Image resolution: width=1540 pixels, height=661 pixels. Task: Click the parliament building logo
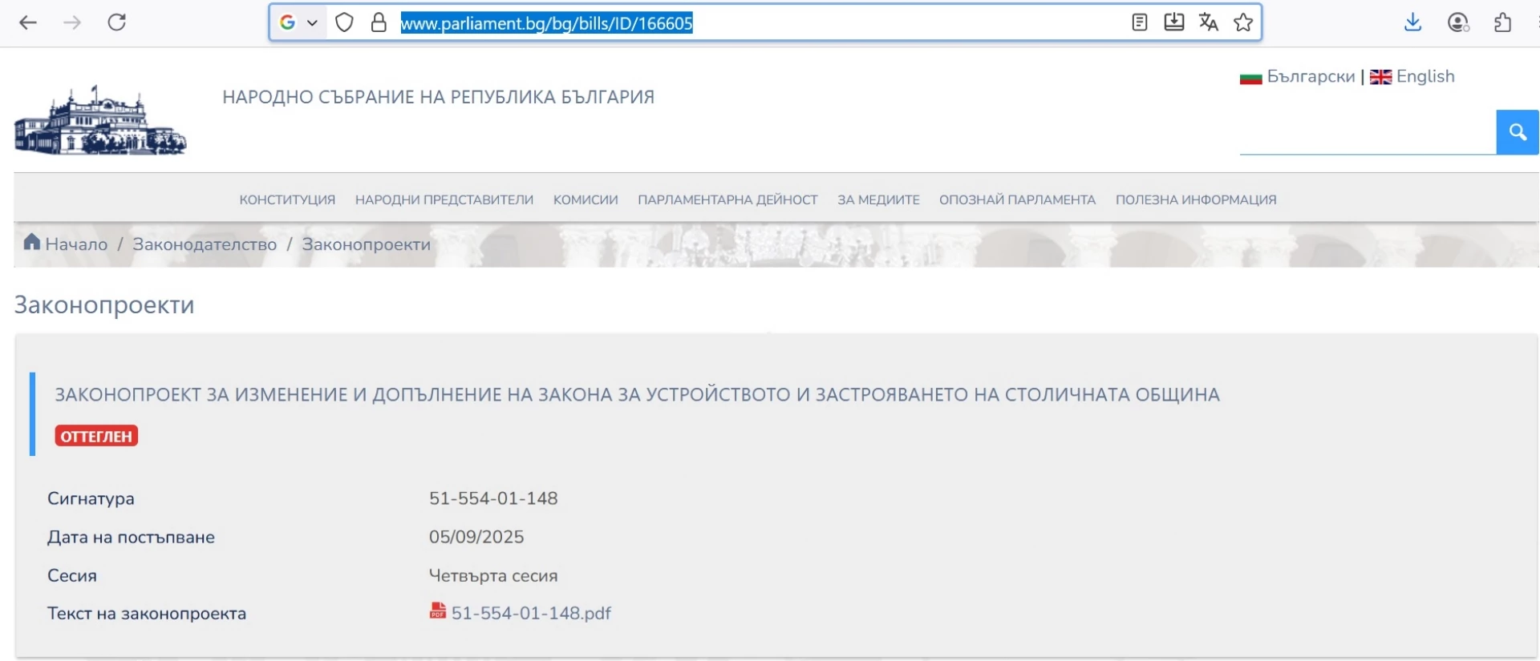[100, 121]
